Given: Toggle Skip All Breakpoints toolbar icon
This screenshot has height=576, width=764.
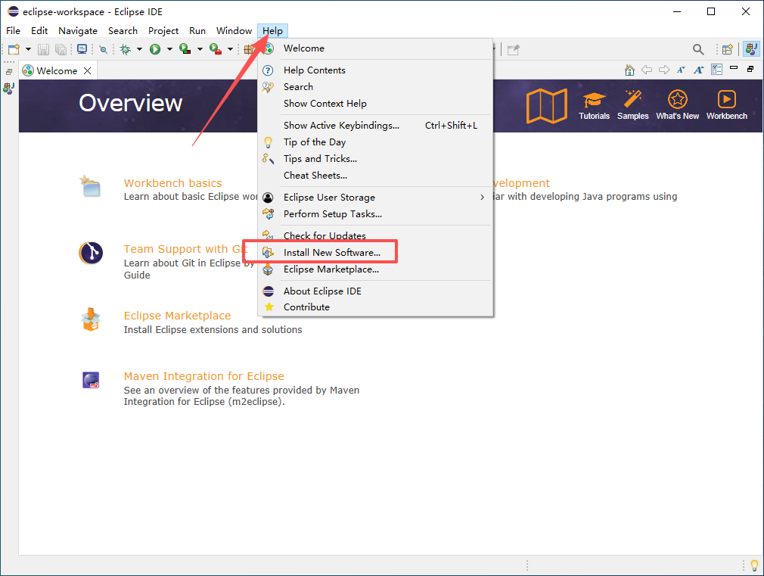Looking at the screenshot, I should click(103, 49).
